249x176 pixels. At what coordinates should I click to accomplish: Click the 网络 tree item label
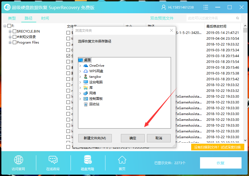[93, 93]
